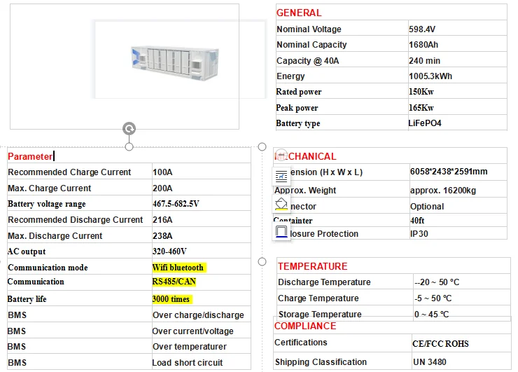This screenshot has height=372, width=518.
Task: Click the 'LiFePO4' battery type cell
Action: (x=425, y=123)
